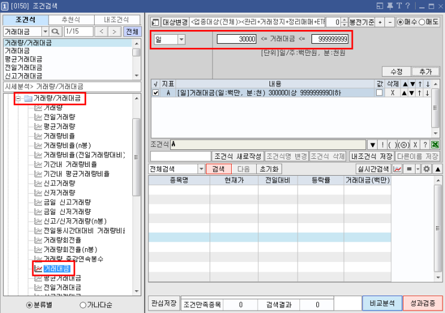The width and height of the screenshot is (445, 313).
Task: Insert the NOT (!) operator
Action: click(x=382, y=145)
